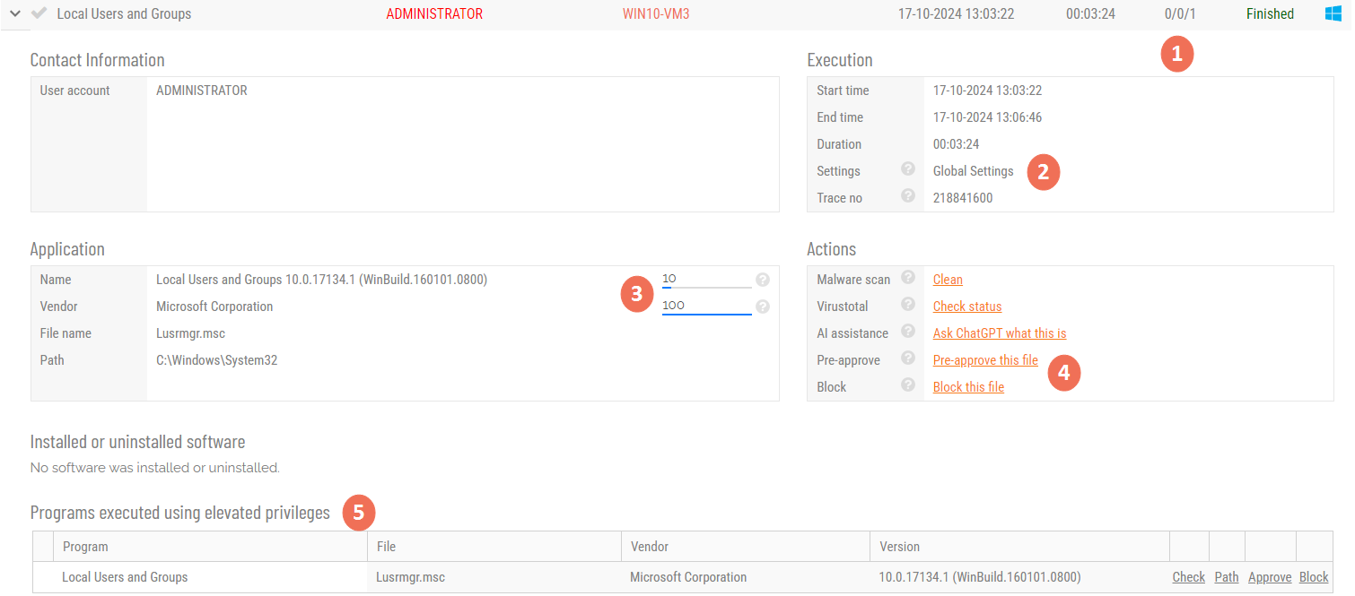This screenshot has width=1355, height=596.
Task: Click the help icon next to the value 100
Action: [763, 307]
